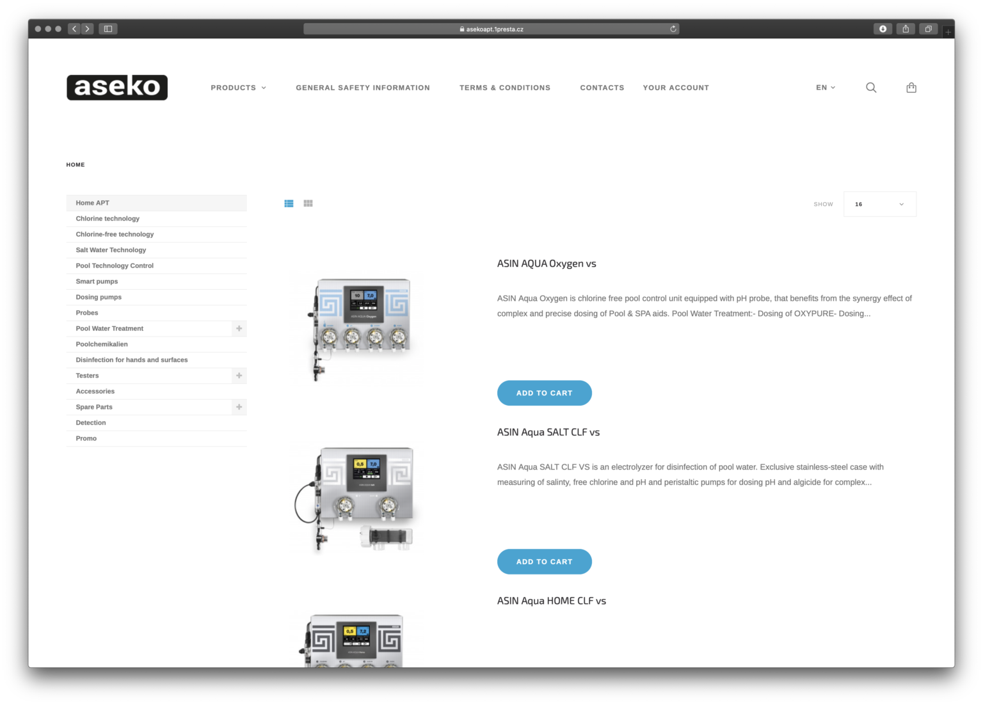Open YOUR ACCOUNT
Image resolution: width=983 pixels, height=705 pixels.
(x=676, y=87)
